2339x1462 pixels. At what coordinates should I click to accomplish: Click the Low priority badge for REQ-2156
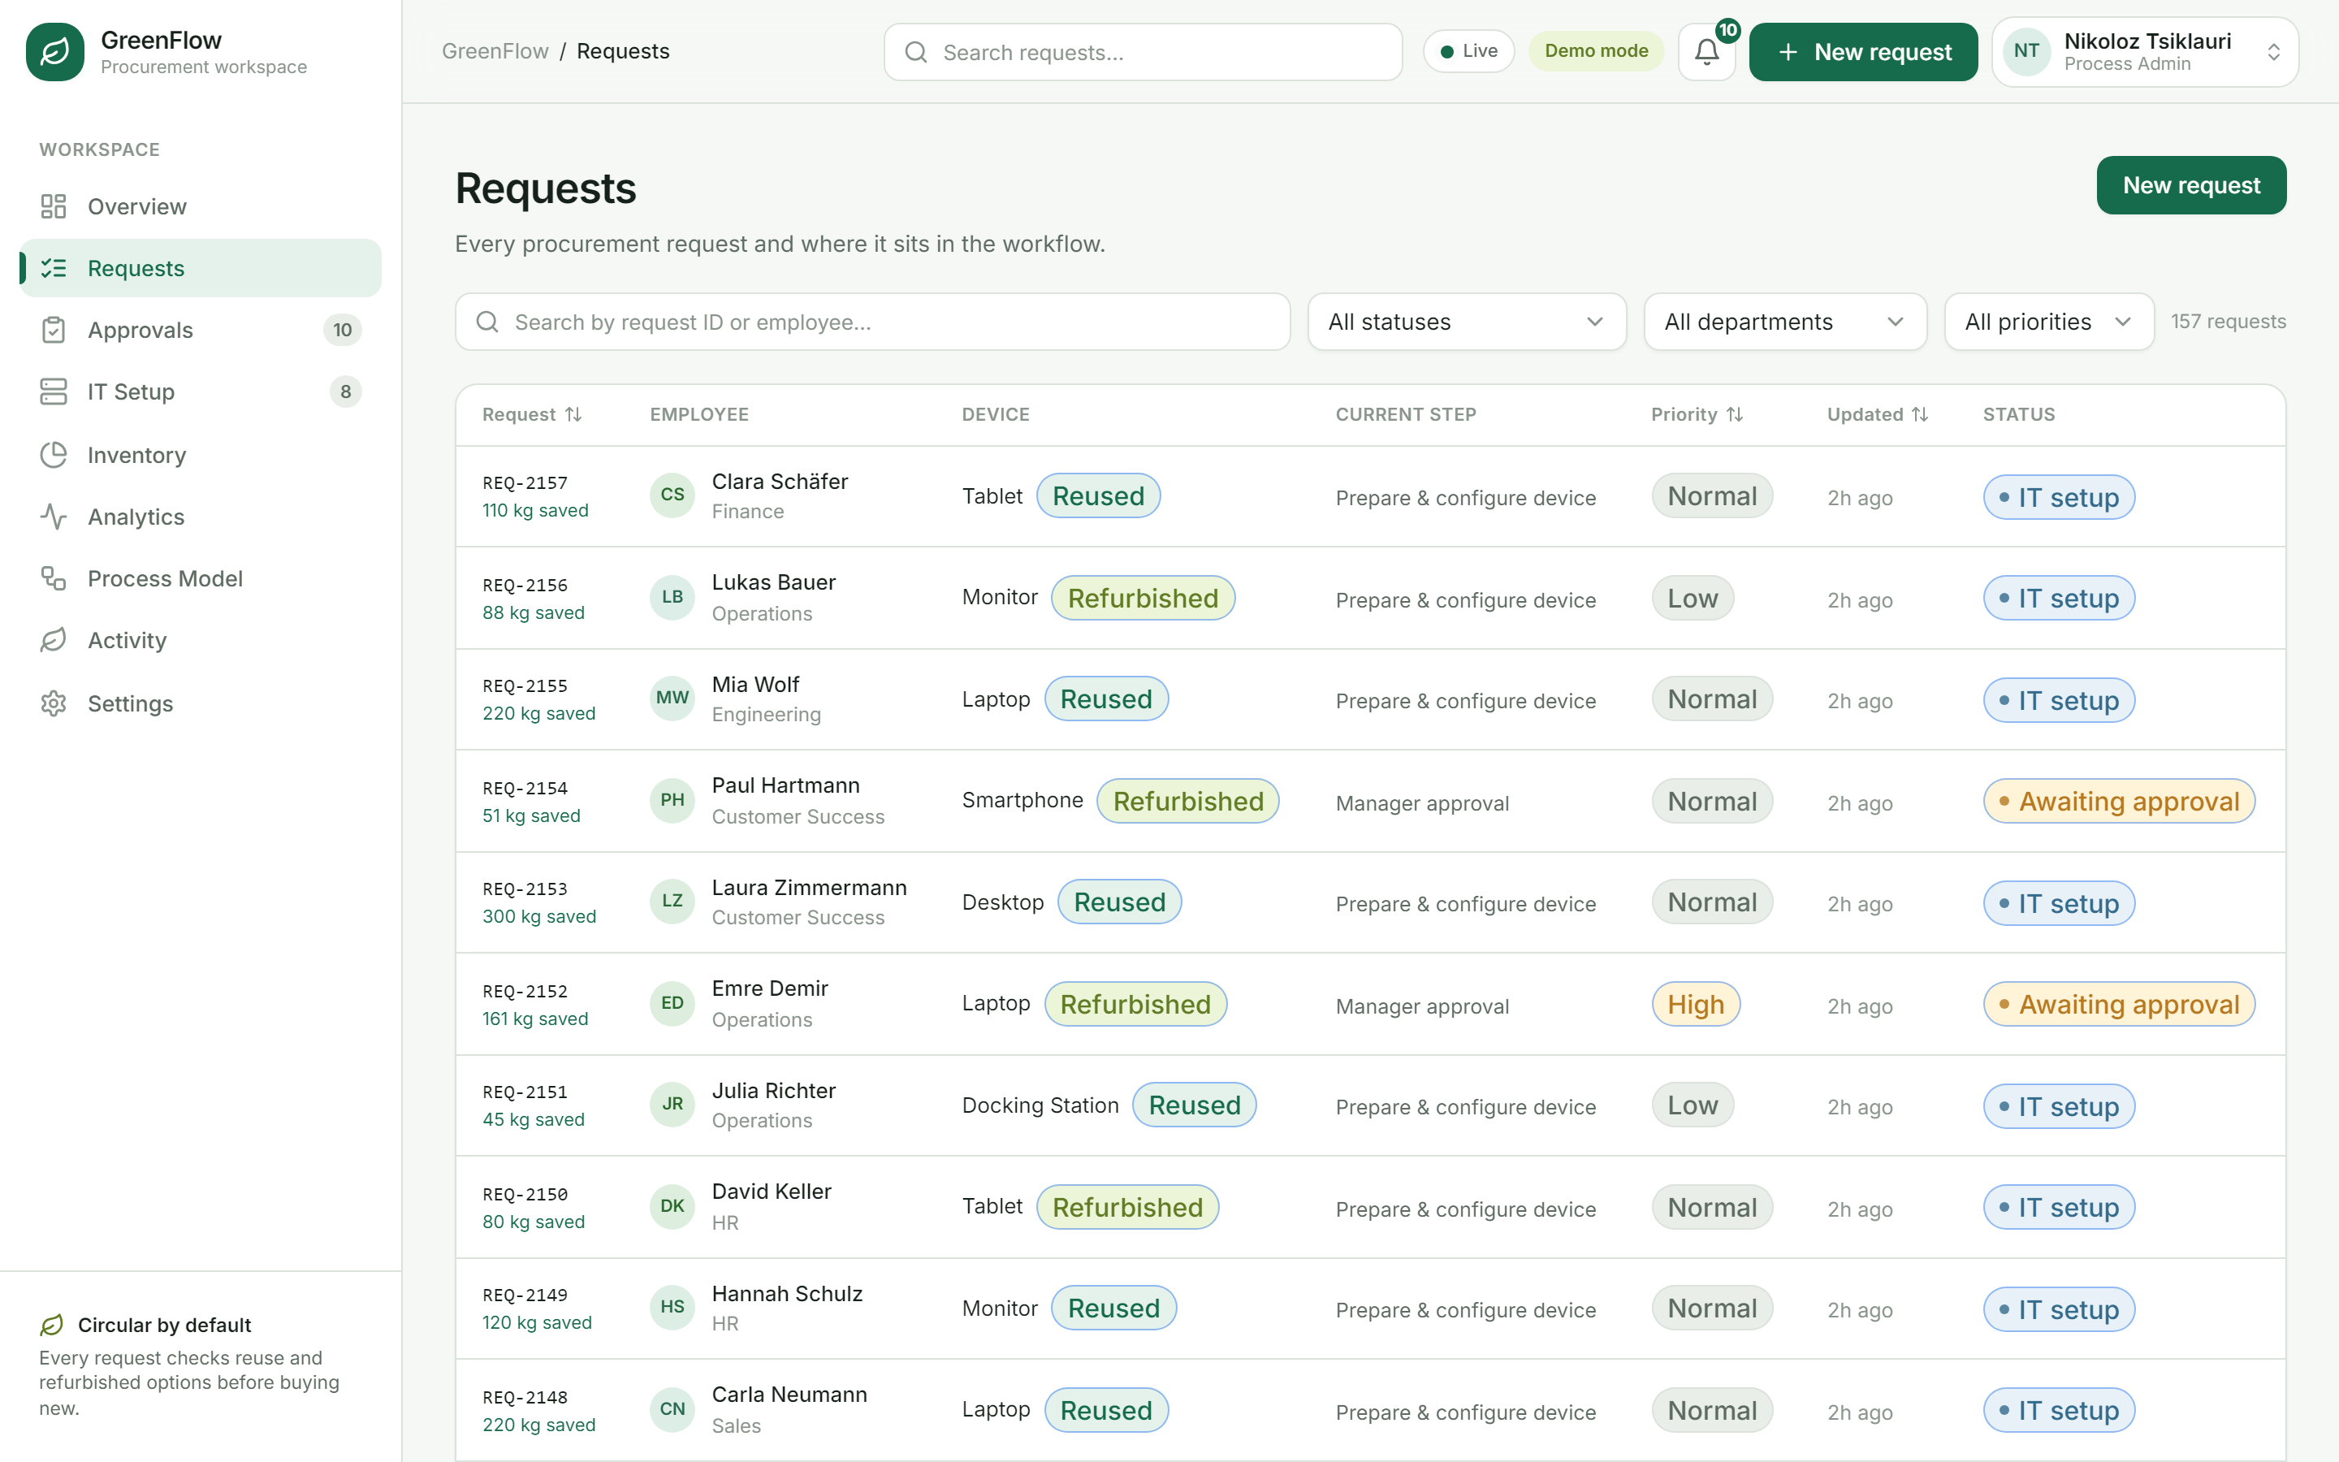(1693, 598)
